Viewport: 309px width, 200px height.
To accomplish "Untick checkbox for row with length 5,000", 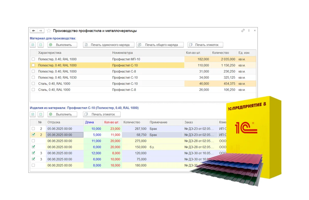I will click(x=33, y=135).
